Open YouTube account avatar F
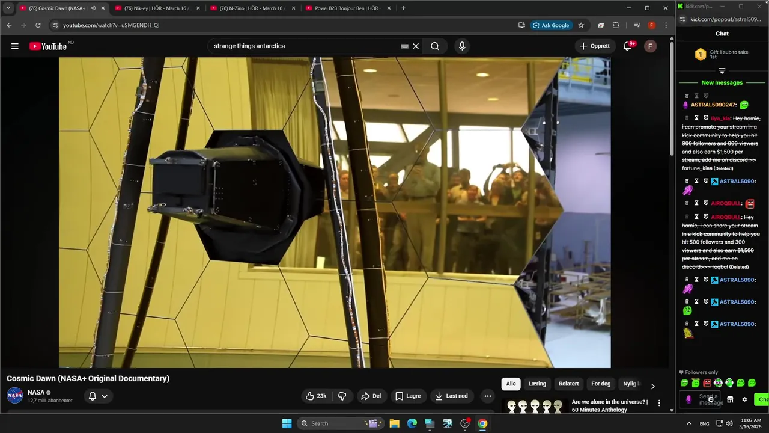The width and height of the screenshot is (769, 433). click(650, 46)
